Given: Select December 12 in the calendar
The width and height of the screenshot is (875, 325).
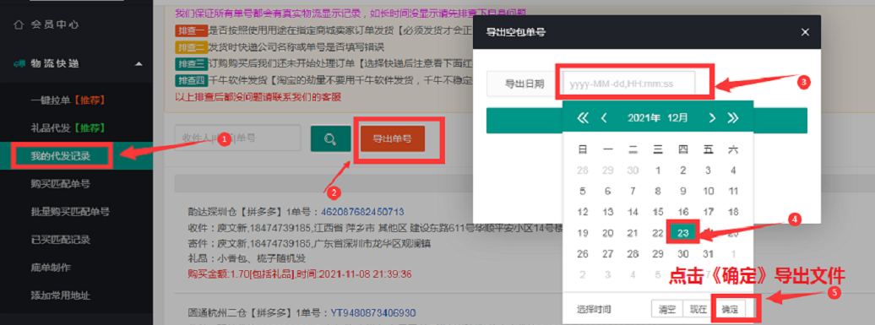Looking at the screenshot, I should click(583, 212).
